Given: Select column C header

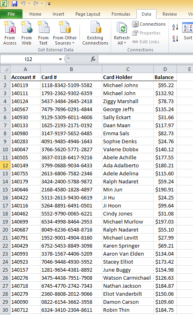Looking at the screenshot, I should (128, 69).
